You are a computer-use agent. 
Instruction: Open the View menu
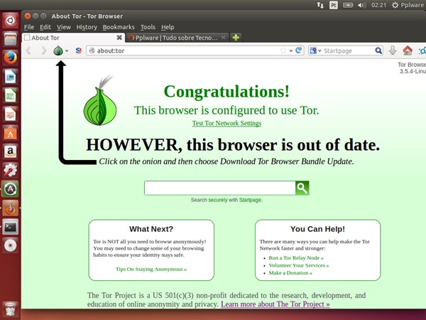click(64, 27)
